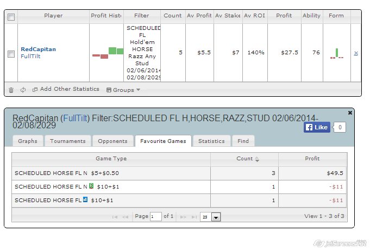
Task: Click the Count column header in player table
Action: [x=173, y=16]
